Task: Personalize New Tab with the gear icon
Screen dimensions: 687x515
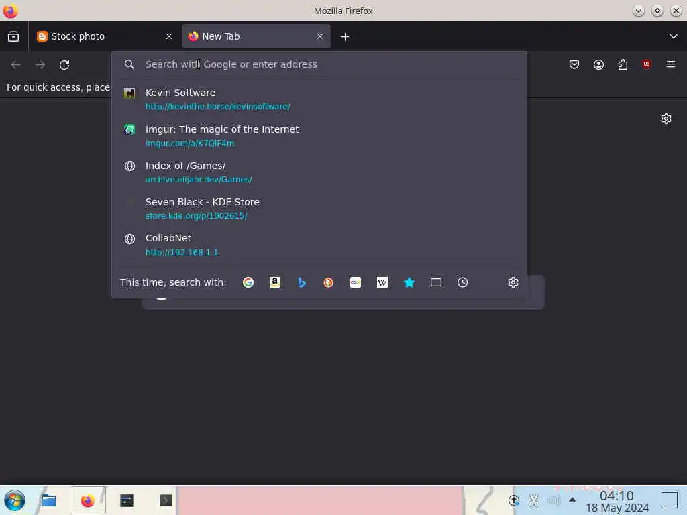Action: (x=666, y=119)
